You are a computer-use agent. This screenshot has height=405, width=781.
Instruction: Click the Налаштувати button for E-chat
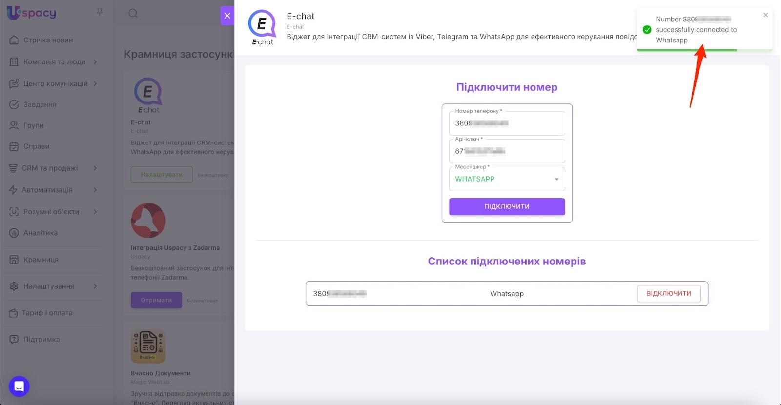[x=162, y=175]
